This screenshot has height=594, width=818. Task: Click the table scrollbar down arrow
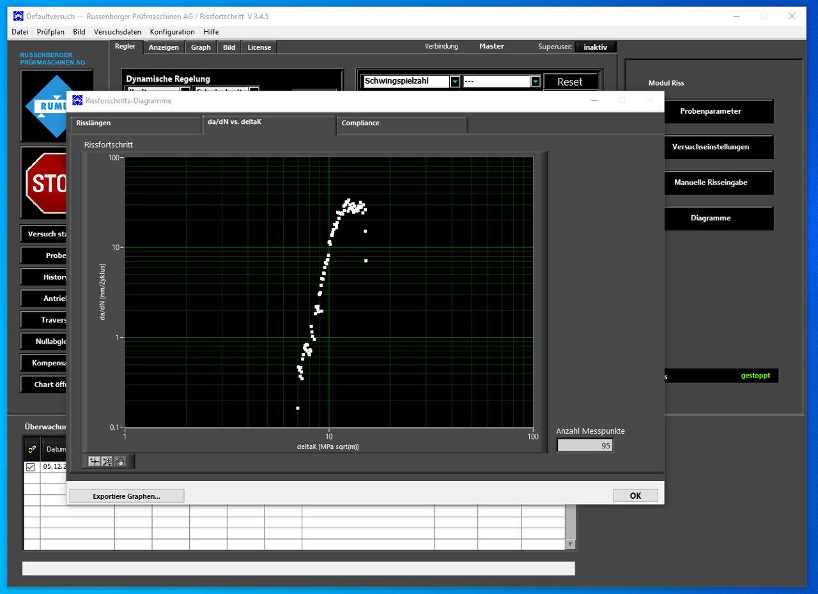[571, 544]
